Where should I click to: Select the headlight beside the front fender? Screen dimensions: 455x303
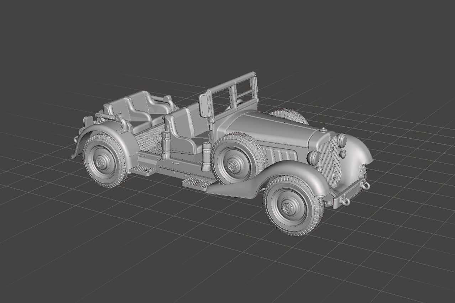(x=314, y=158)
